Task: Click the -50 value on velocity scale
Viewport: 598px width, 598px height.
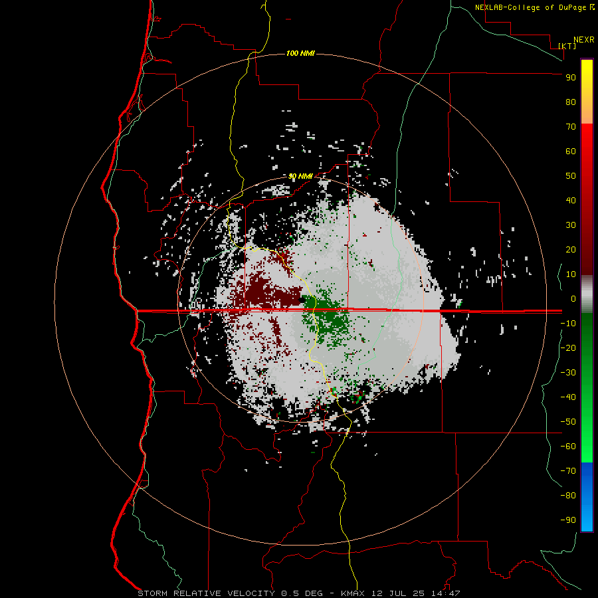Action: (568, 422)
